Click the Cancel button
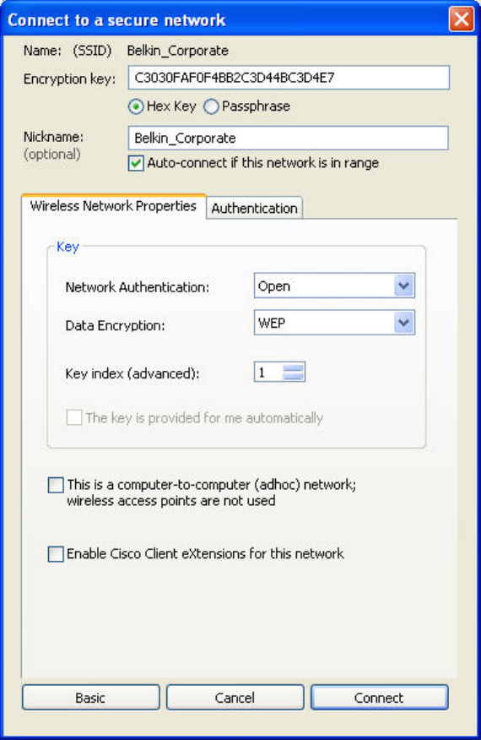Viewport: 481px width, 740px height. pos(235,698)
